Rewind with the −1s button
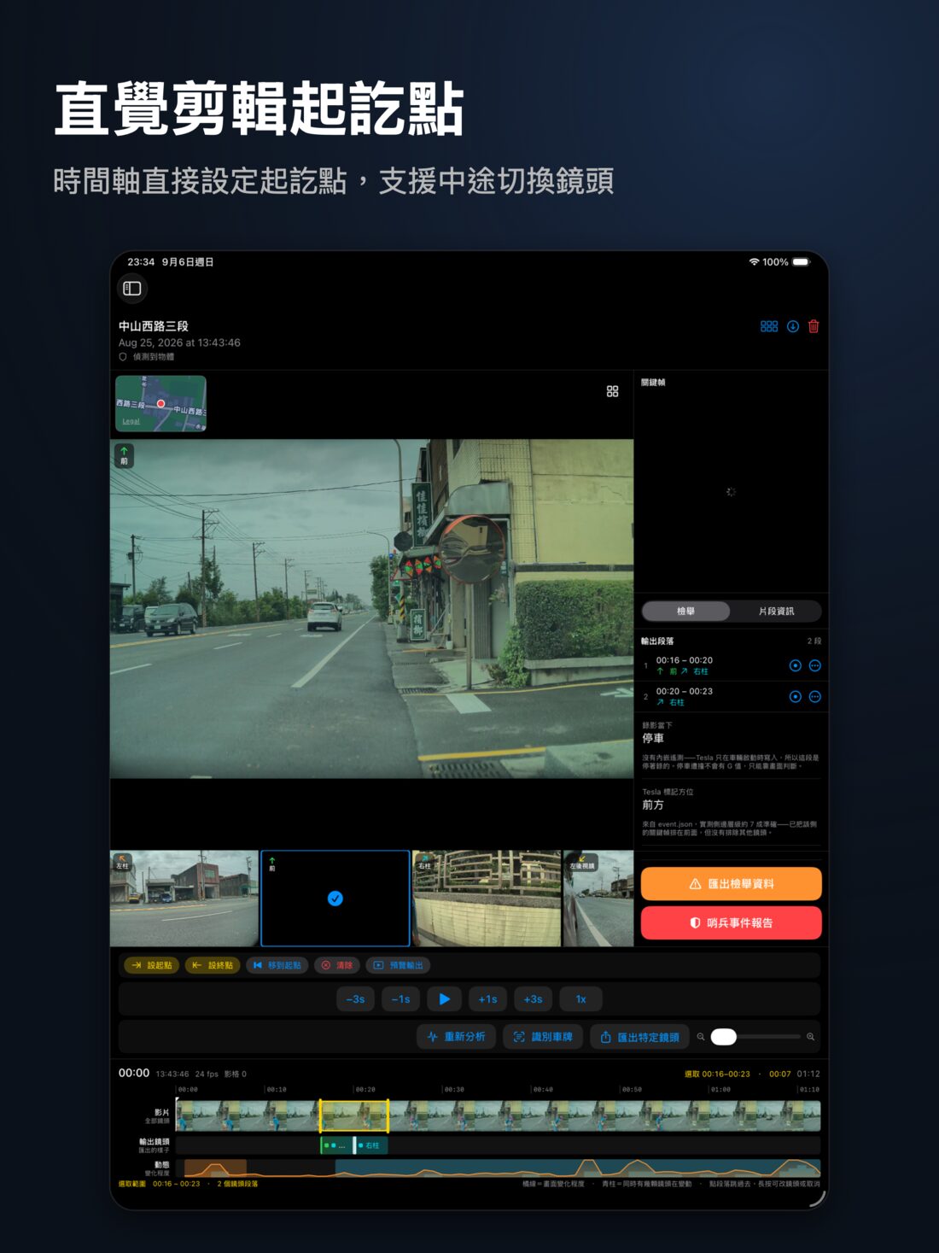 tap(400, 999)
